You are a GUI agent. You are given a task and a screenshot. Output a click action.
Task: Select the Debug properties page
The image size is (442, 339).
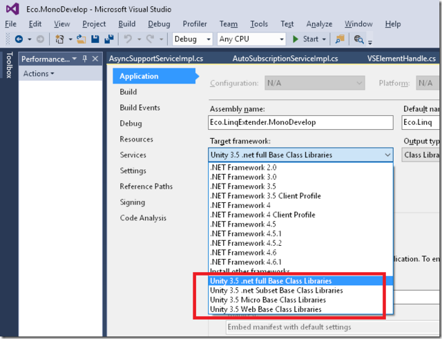click(x=131, y=124)
